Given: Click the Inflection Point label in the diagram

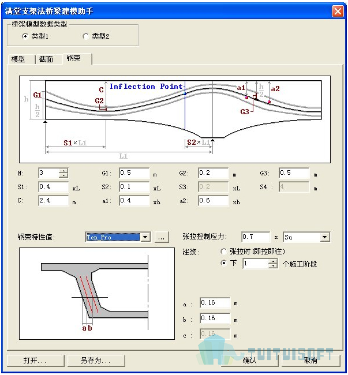Looking at the screenshot, I should coord(147,87).
